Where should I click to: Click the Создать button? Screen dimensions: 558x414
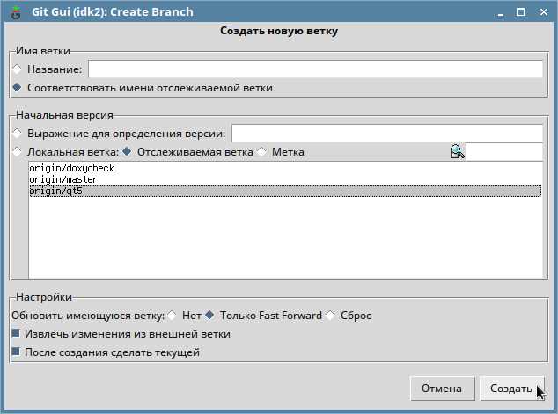point(511,389)
